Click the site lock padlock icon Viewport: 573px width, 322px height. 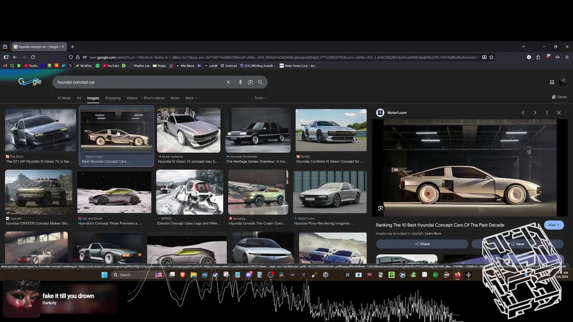tap(78, 57)
